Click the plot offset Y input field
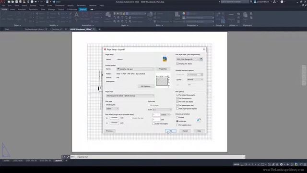Screen dimensions: 307x173 pyautogui.click(x=114, y=123)
